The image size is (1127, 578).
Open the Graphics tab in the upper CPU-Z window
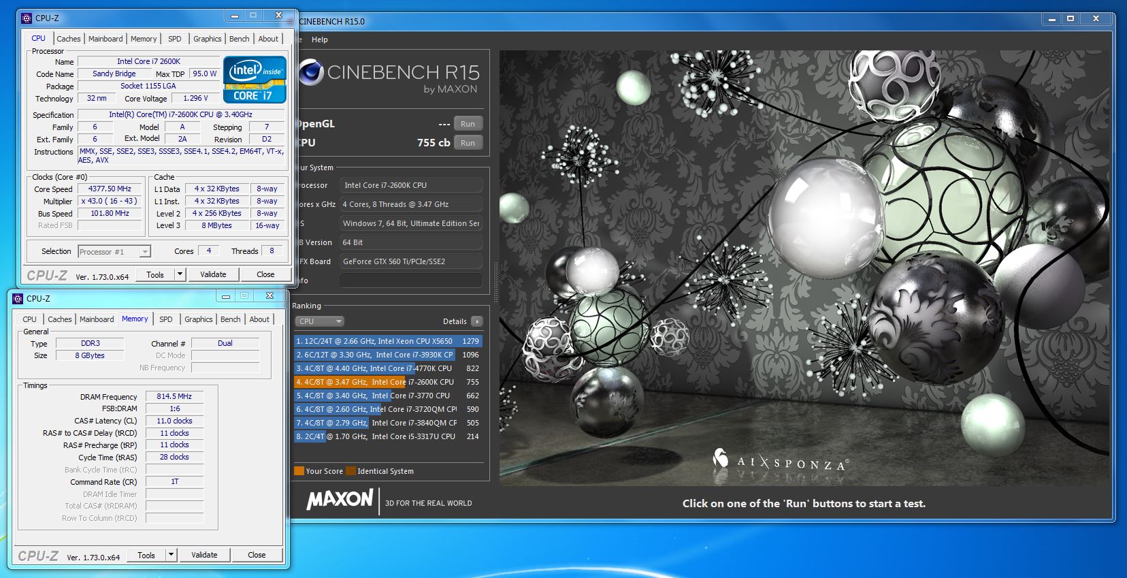pos(208,39)
